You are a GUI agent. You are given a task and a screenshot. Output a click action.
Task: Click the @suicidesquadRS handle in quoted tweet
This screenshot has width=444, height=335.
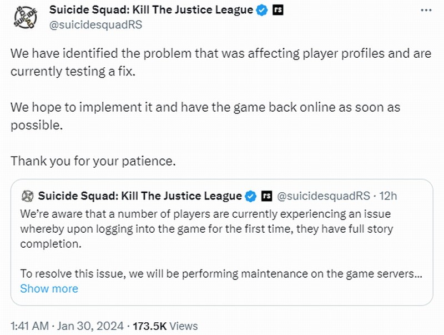point(324,196)
